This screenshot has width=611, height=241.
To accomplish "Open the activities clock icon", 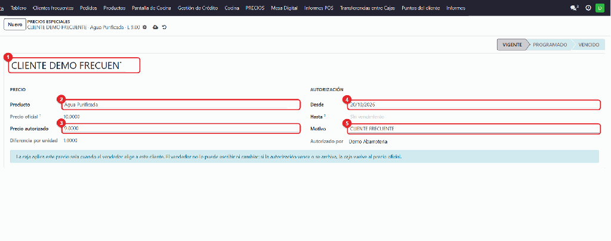I will (588, 8).
